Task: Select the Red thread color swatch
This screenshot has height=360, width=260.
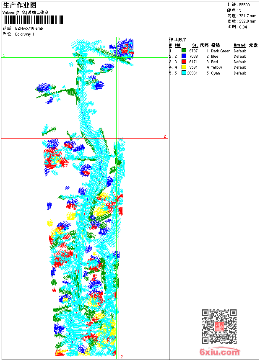Action: (184, 62)
